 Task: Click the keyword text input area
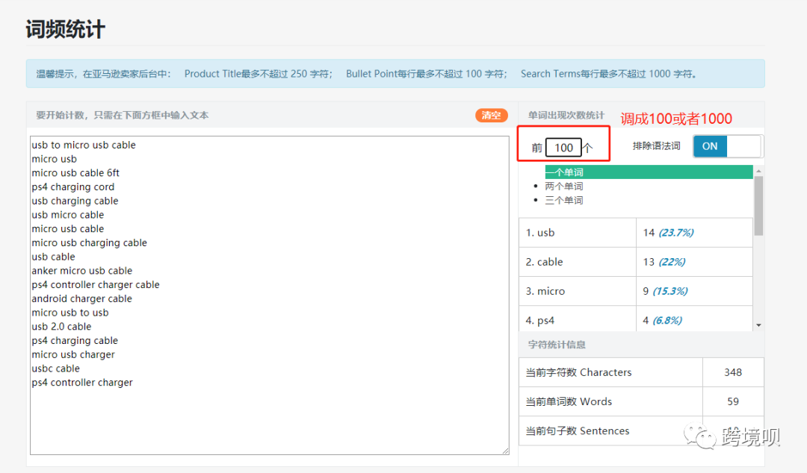pos(270,295)
